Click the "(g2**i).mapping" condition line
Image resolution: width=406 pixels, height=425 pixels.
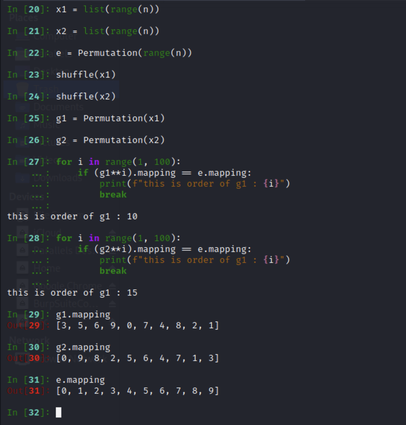click(165, 249)
